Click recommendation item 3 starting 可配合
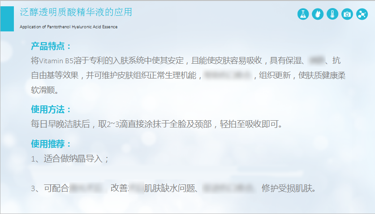 coord(173,188)
